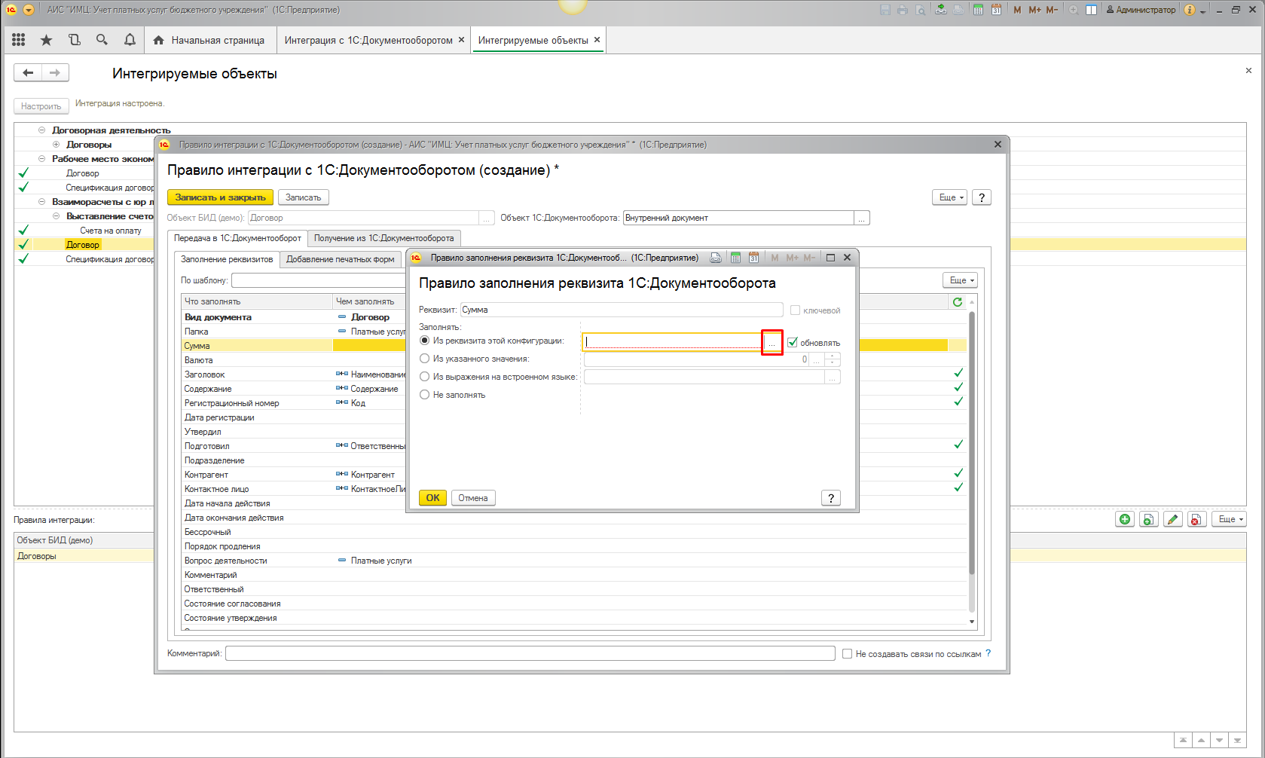Click the 'Комментарий' input field

tap(530, 653)
